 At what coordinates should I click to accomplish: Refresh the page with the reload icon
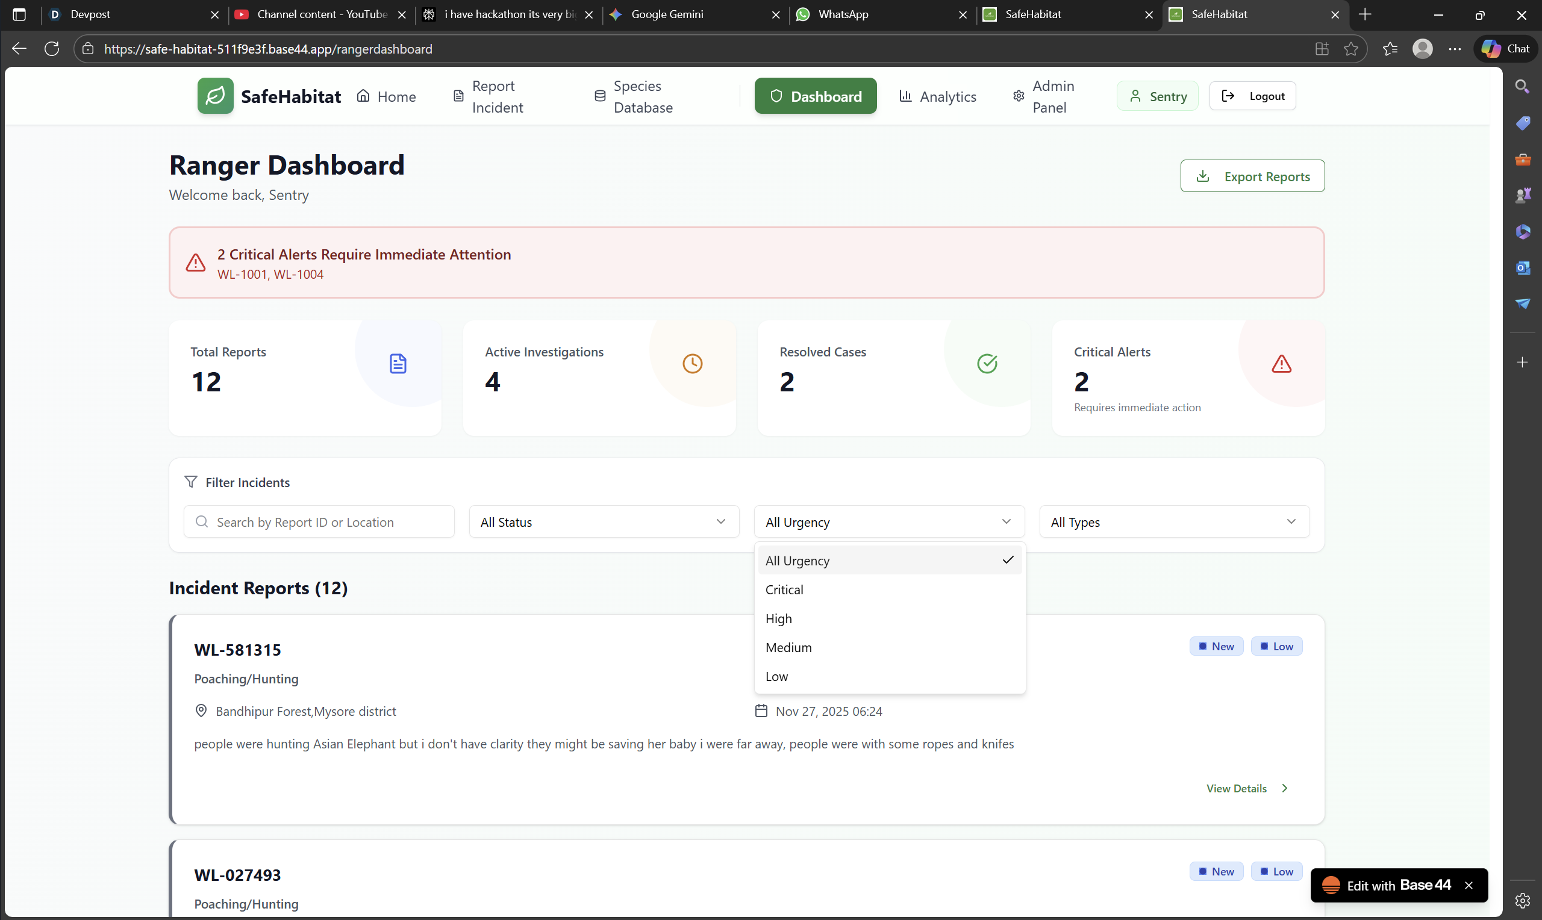(52, 49)
